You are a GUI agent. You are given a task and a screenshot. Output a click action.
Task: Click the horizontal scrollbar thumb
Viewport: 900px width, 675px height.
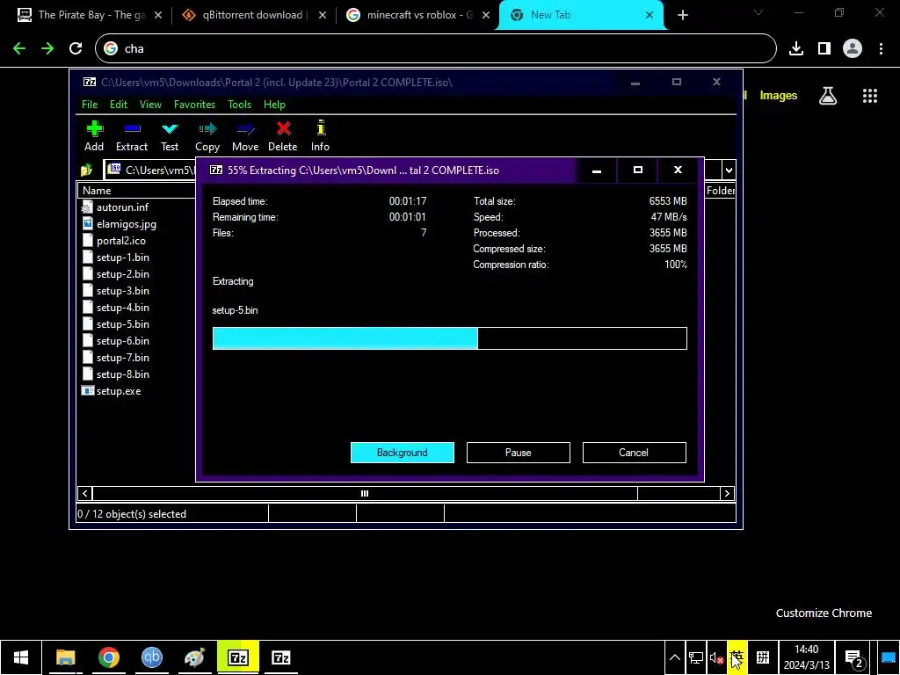click(x=365, y=493)
